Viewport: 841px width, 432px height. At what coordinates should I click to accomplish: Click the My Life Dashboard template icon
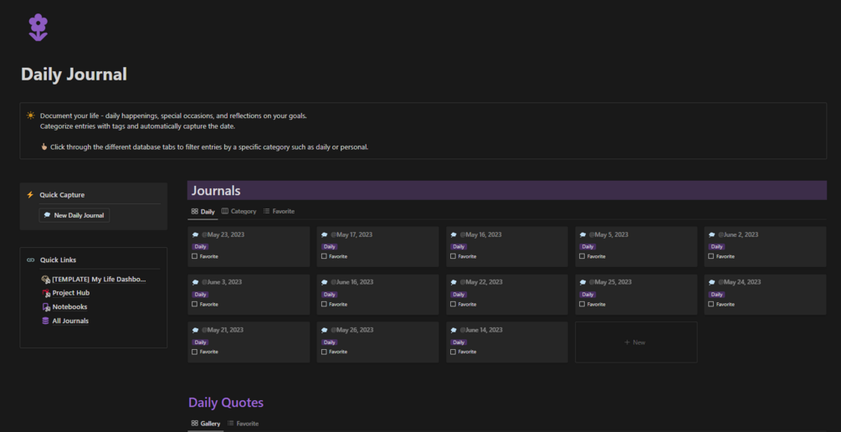[x=46, y=280]
